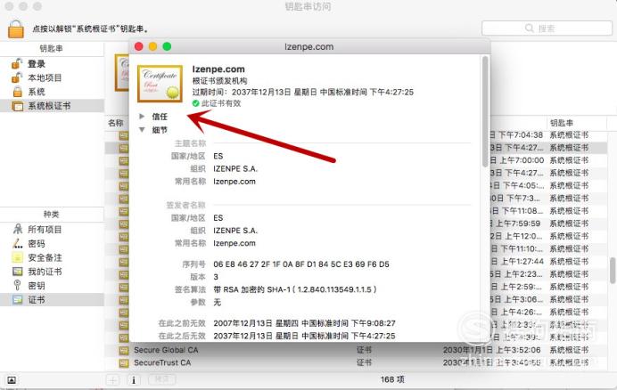Click the 168 项 item count

point(392,379)
